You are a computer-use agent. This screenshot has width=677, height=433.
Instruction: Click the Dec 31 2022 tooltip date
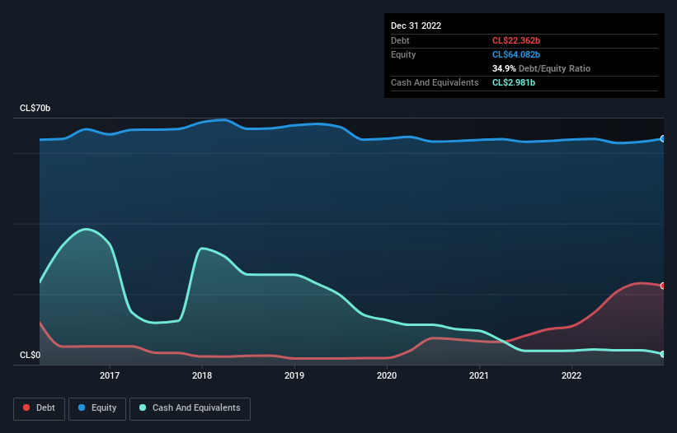pos(416,26)
